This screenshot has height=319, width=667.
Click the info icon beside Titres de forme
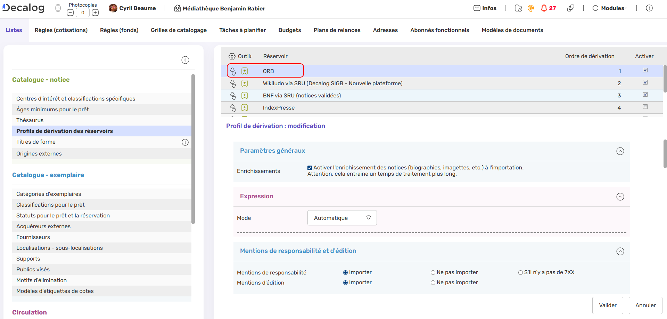[185, 142]
